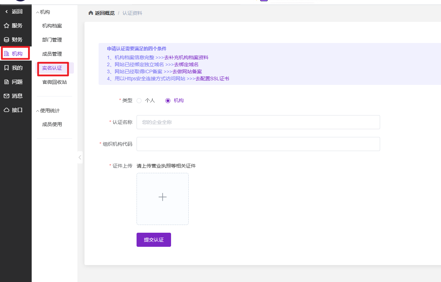Click the document icon for 问题
Screen dimensions: 441x282
click(x=6, y=82)
